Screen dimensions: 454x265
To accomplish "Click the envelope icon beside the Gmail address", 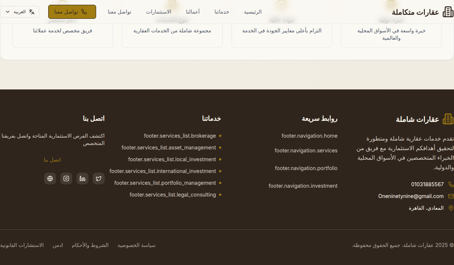I will coord(451,196).
